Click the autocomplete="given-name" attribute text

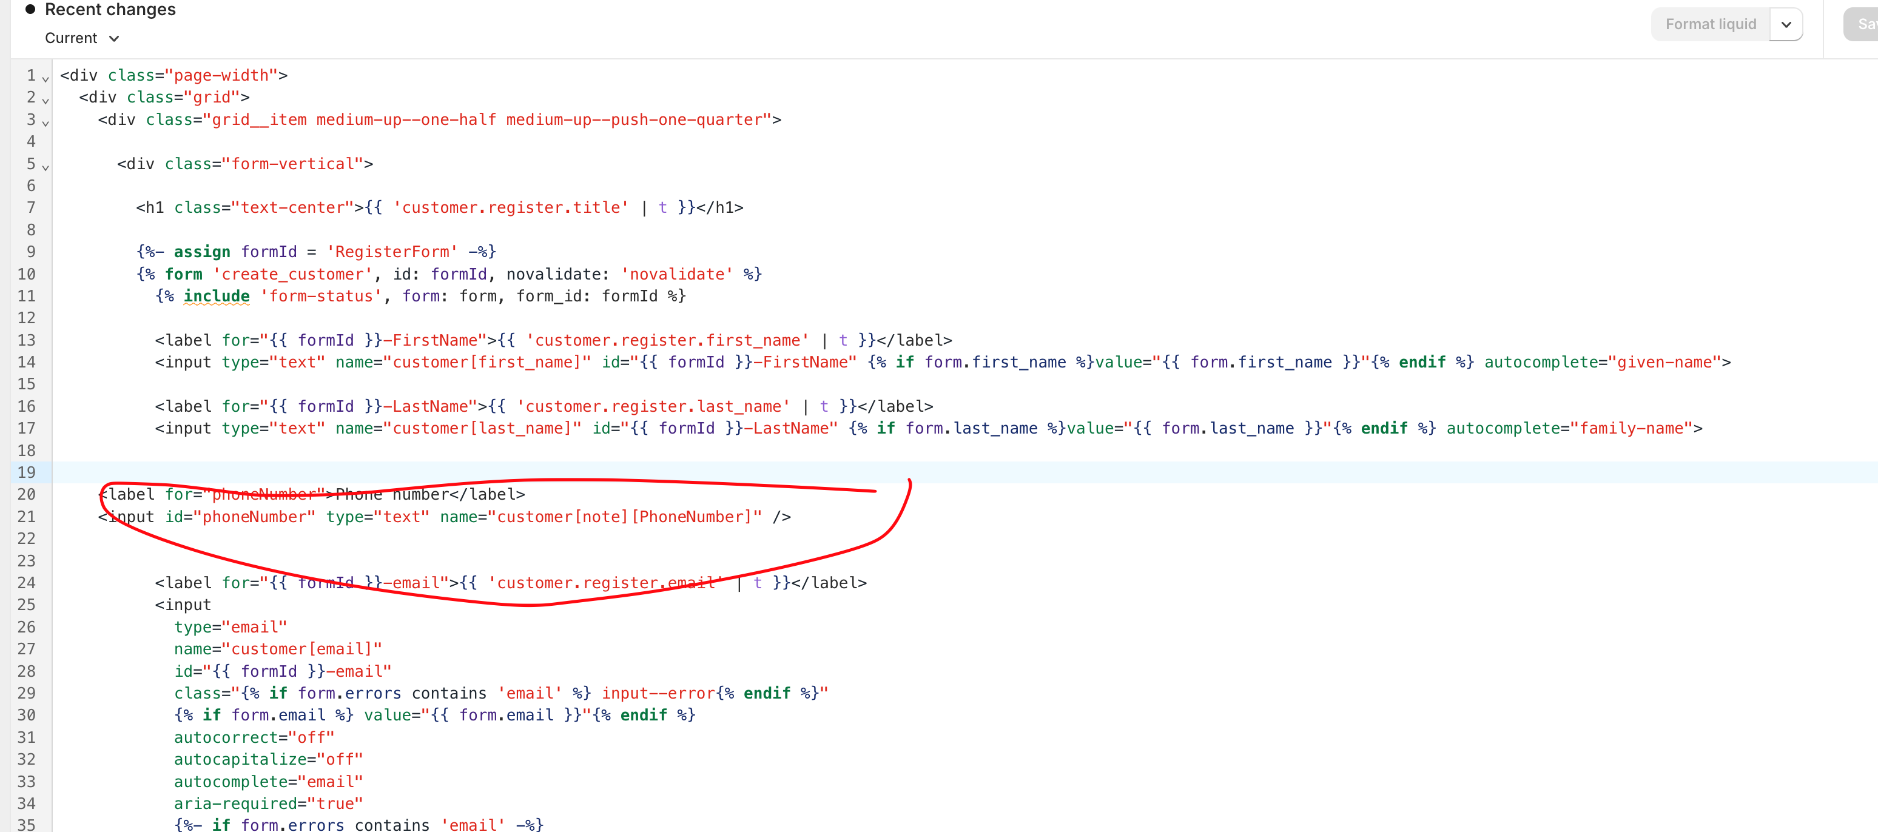click(1603, 362)
